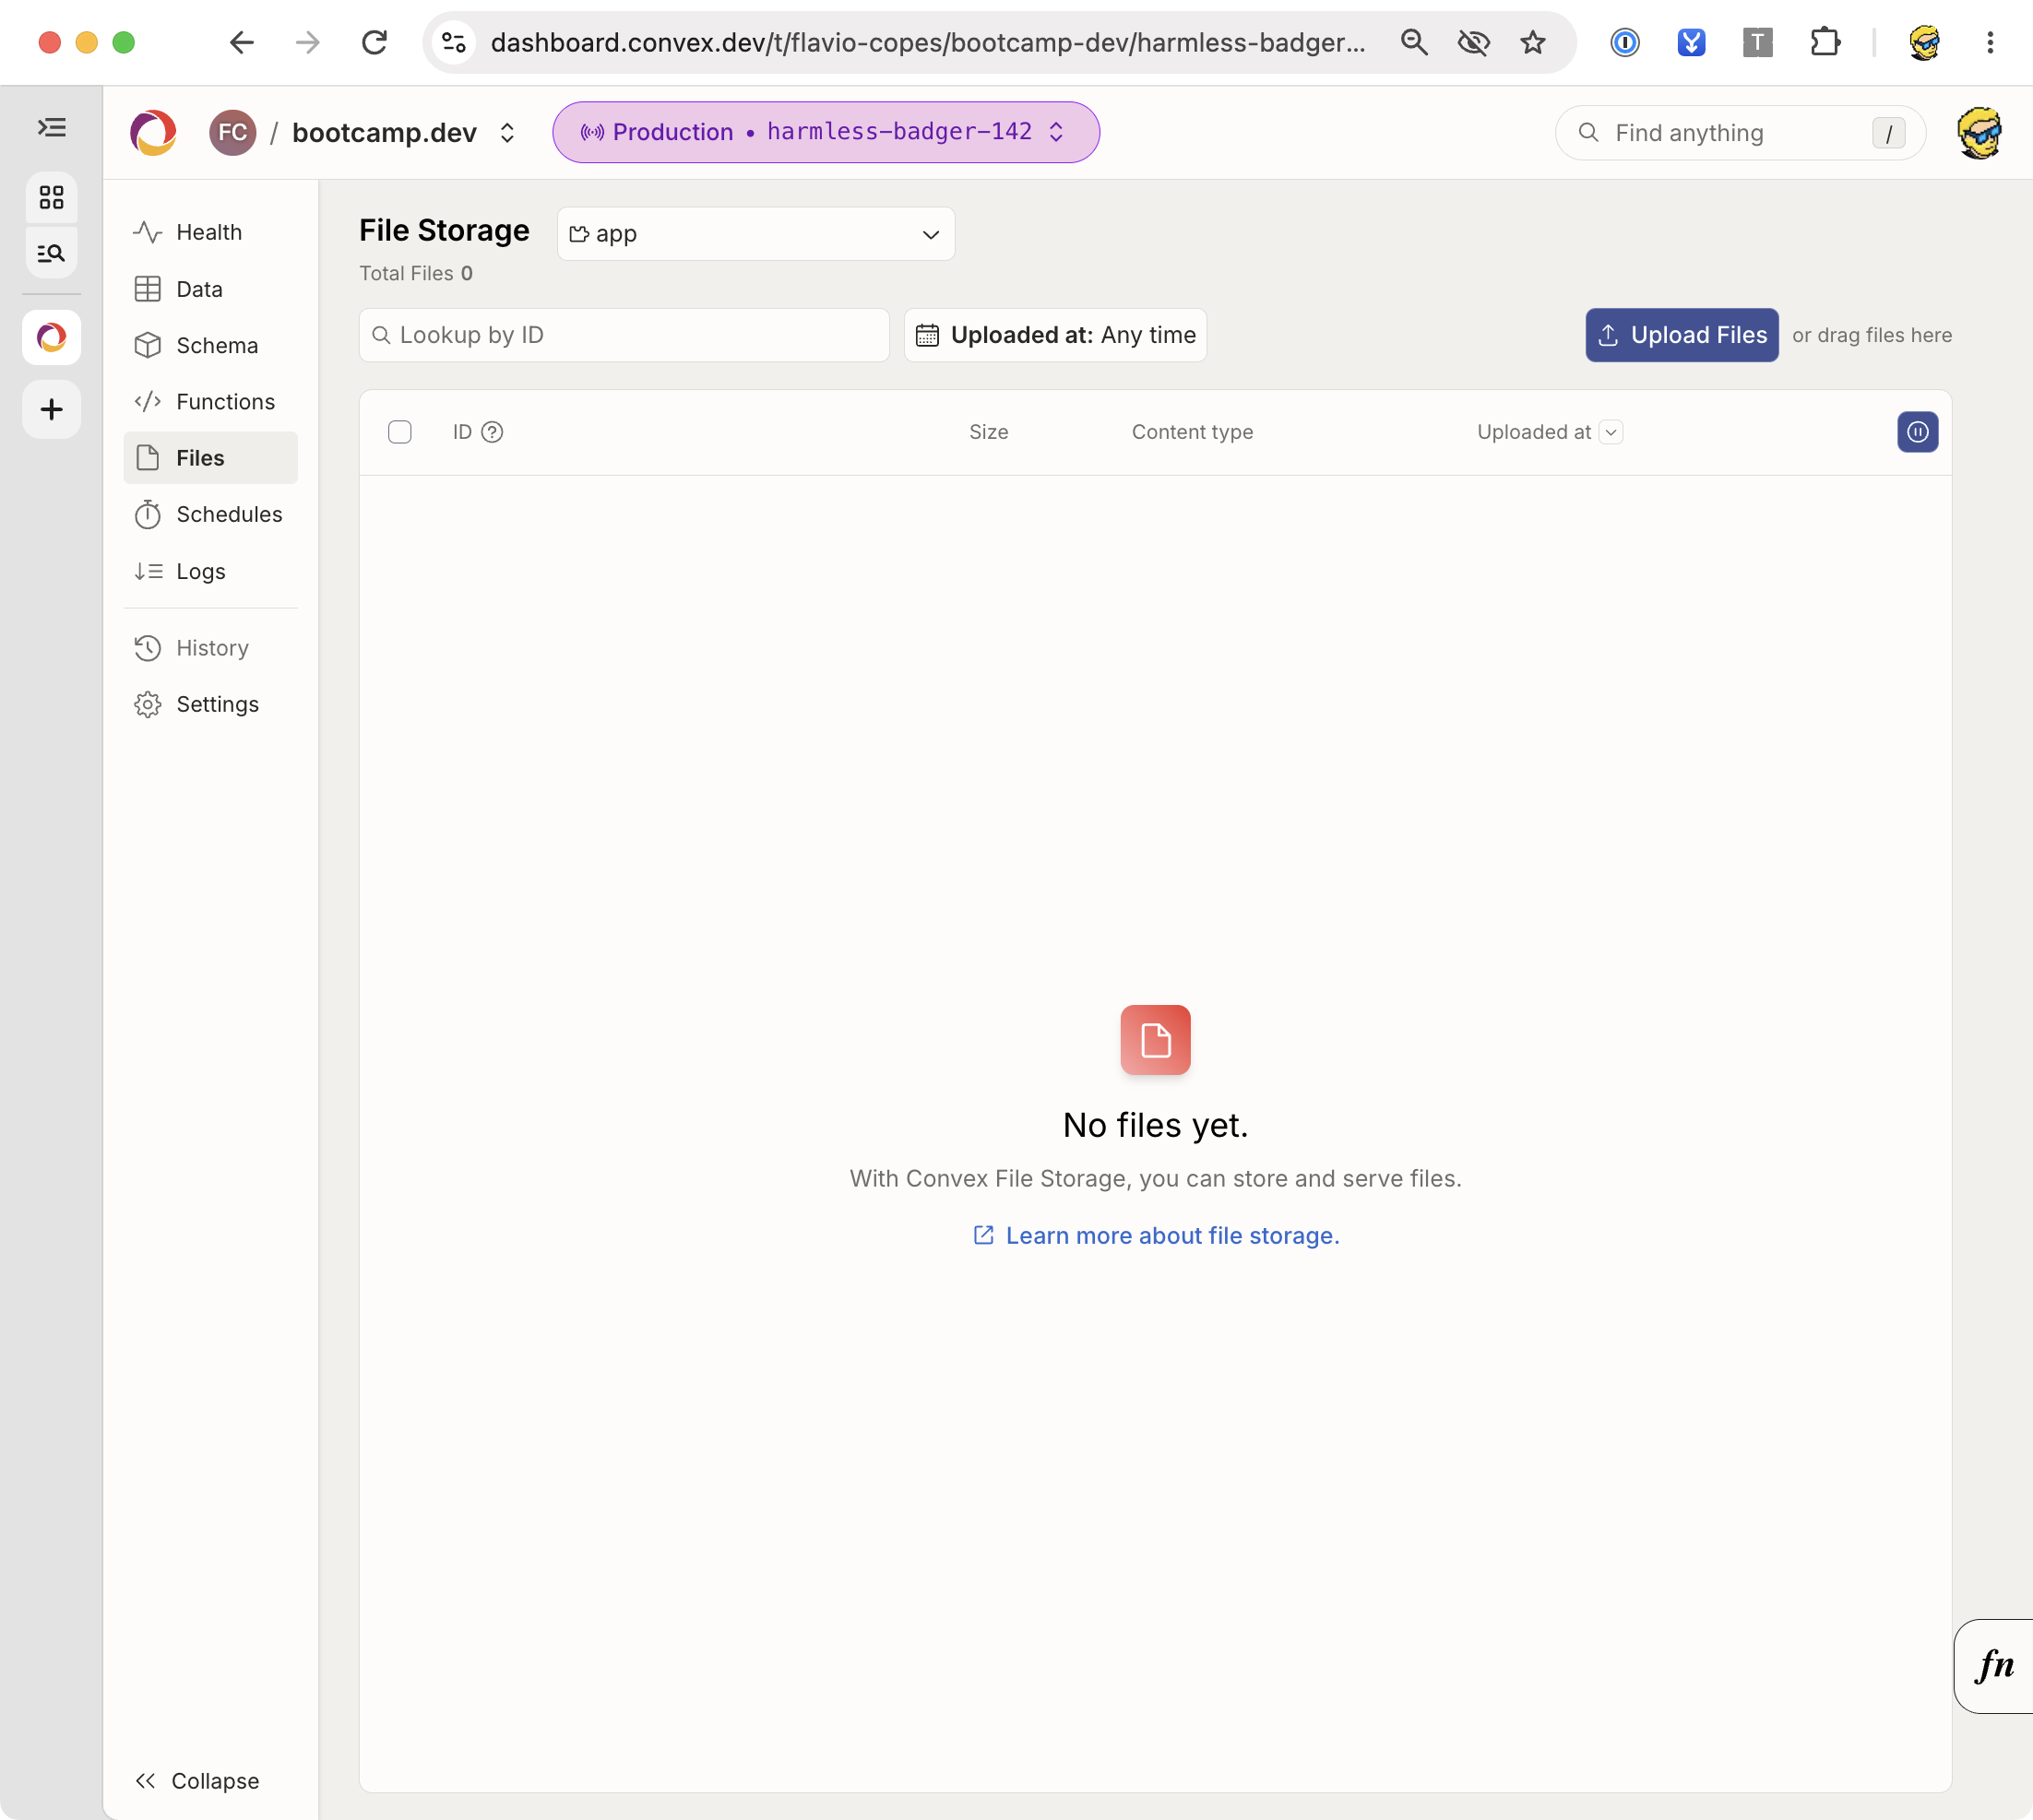Click the ID help question mark icon
This screenshot has height=1820, width=2033.
pyautogui.click(x=493, y=432)
